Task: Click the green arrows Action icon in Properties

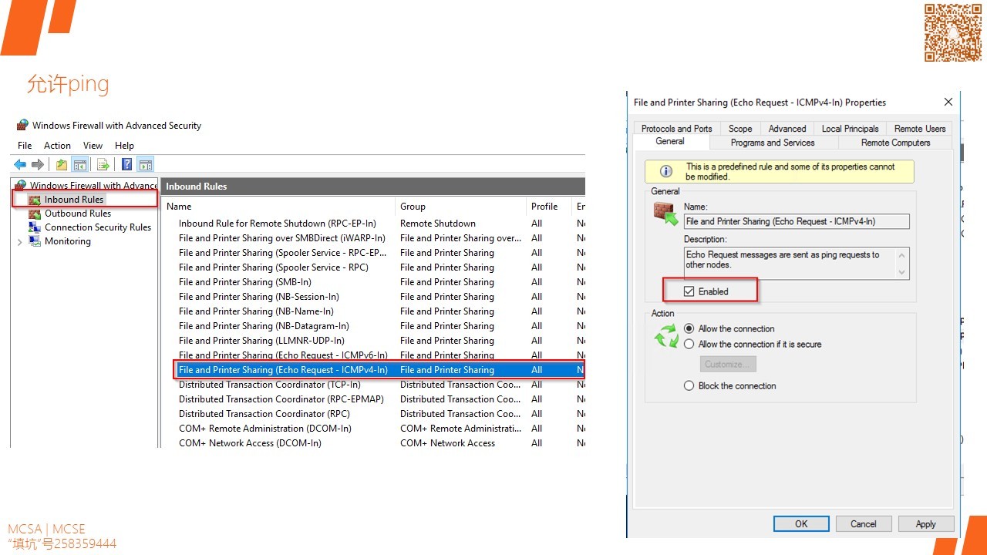Action: pos(666,336)
